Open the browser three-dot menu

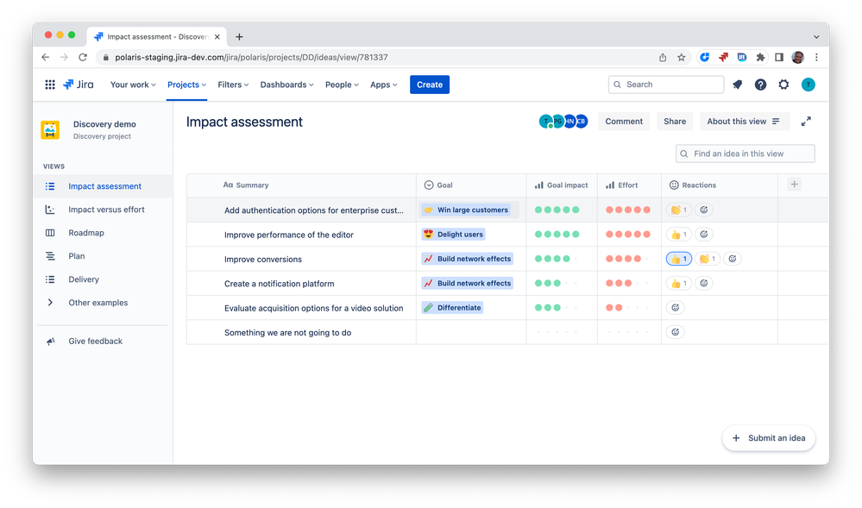click(x=816, y=57)
